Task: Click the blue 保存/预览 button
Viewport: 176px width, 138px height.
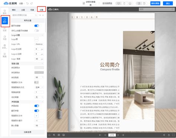Action: 155,3
